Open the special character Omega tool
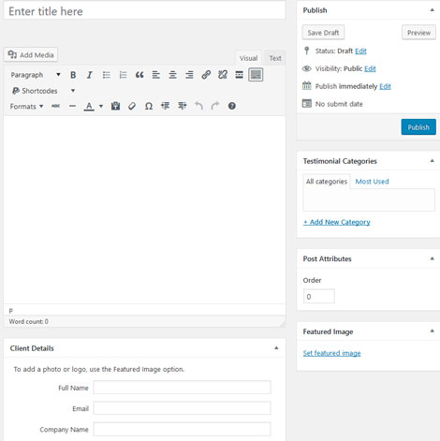 coord(149,106)
